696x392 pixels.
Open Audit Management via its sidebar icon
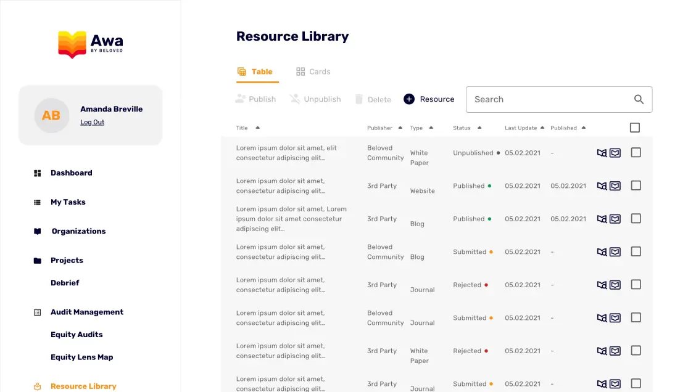coord(37,312)
